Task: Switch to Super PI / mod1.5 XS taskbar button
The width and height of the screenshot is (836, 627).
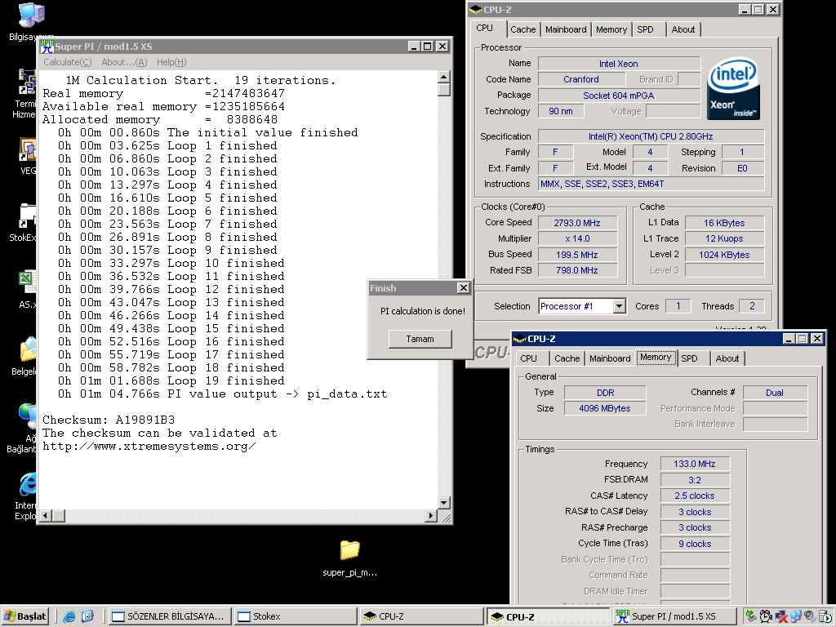Action: coord(673,616)
